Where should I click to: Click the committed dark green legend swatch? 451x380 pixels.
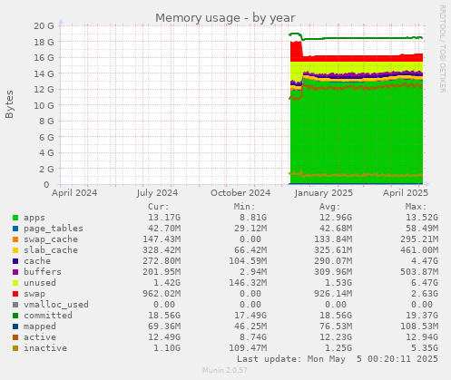click(x=15, y=316)
